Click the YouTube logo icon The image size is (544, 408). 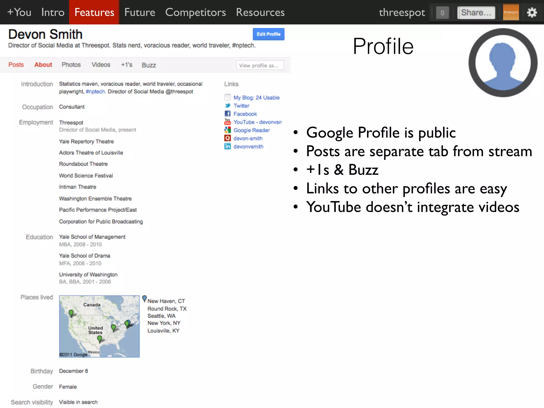tap(228, 122)
